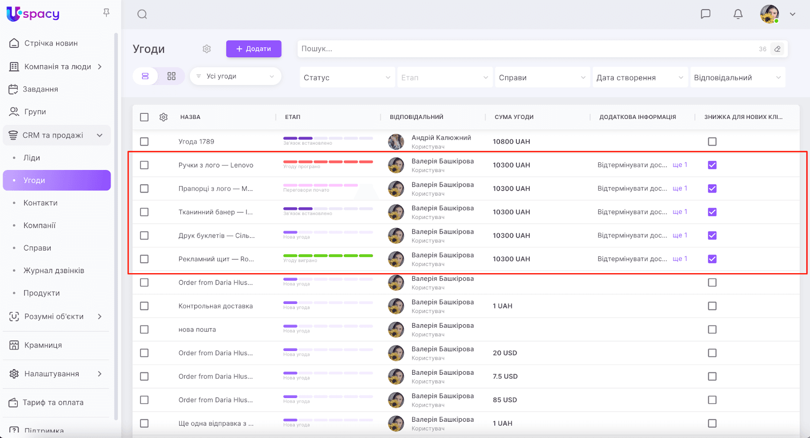Expand the Дата створення filter
The image size is (810, 438).
(639, 77)
